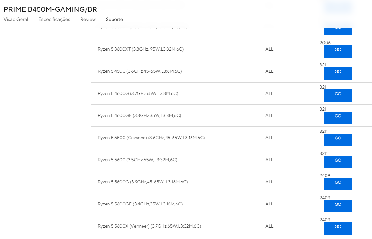Click GO for Ryzen 5 4600GE
This screenshot has height=239, width=372.
click(338, 118)
